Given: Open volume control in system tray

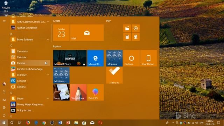Looking at the screenshot, I should (x=197, y=123).
